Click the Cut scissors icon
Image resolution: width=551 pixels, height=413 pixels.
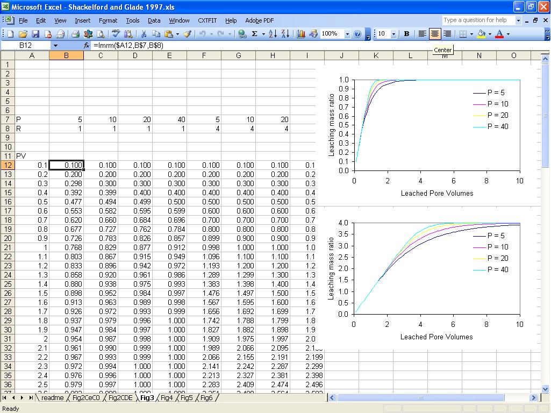tap(144, 34)
